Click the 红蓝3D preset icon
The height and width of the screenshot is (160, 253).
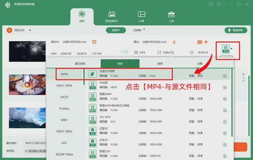point(93,131)
